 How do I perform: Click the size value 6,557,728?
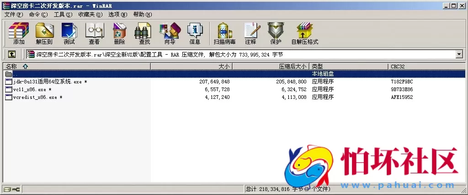(x=217, y=89)
